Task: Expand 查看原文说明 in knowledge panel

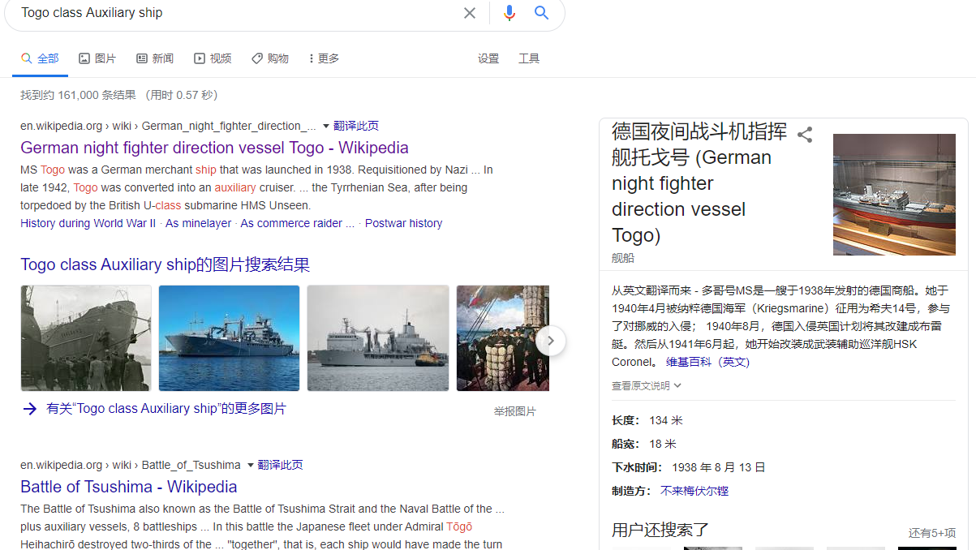Action: coord(647,385)
